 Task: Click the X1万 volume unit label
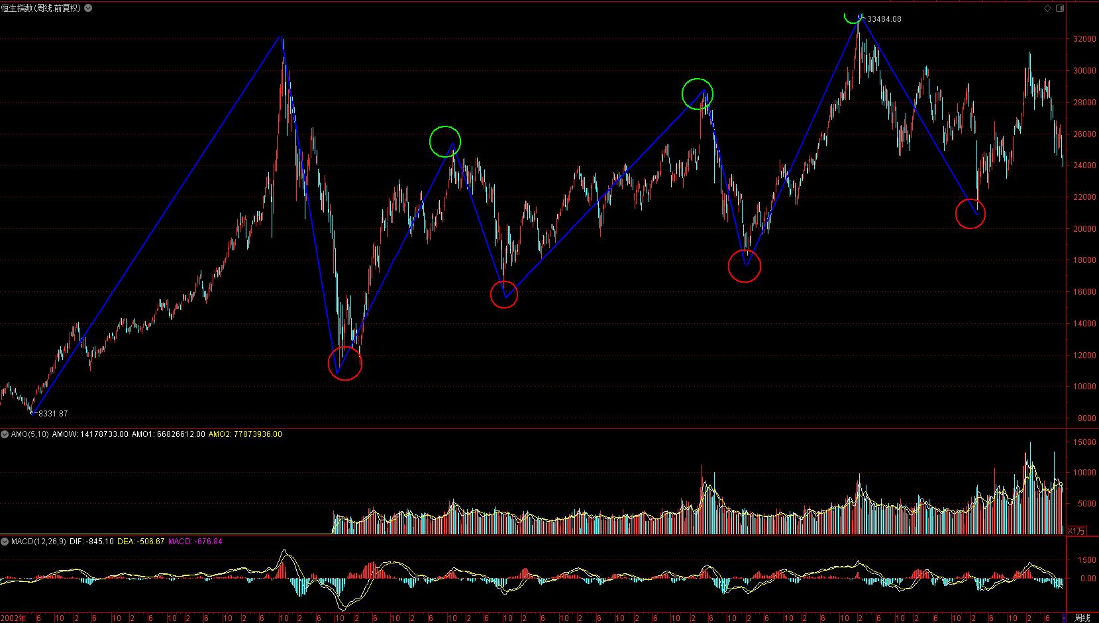(x=1077, y=530)
